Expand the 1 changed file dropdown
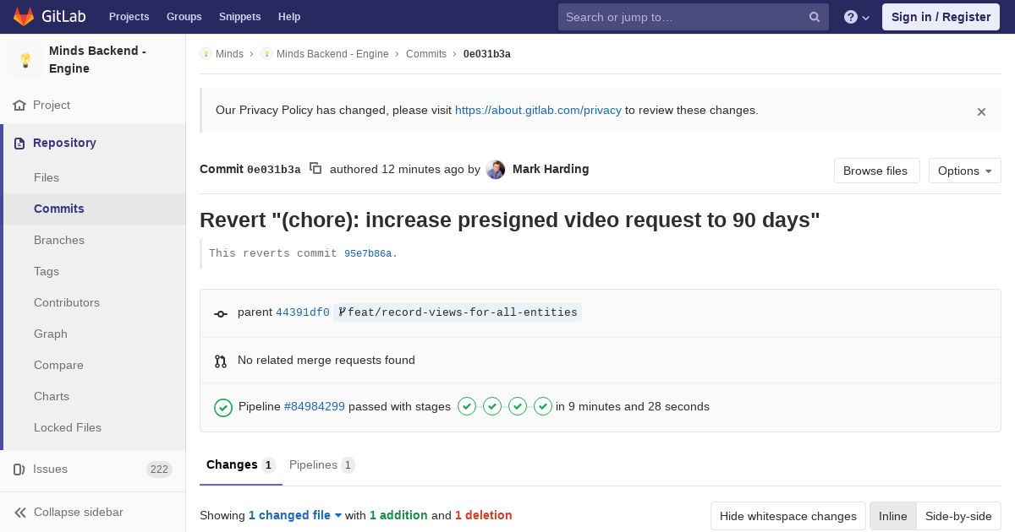 [295, 516]
